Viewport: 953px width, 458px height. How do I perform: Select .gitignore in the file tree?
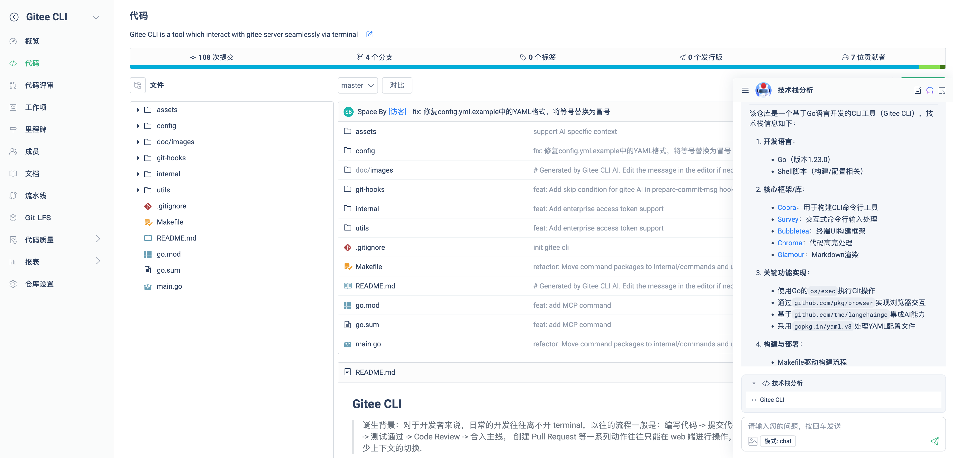coord(171,206)
